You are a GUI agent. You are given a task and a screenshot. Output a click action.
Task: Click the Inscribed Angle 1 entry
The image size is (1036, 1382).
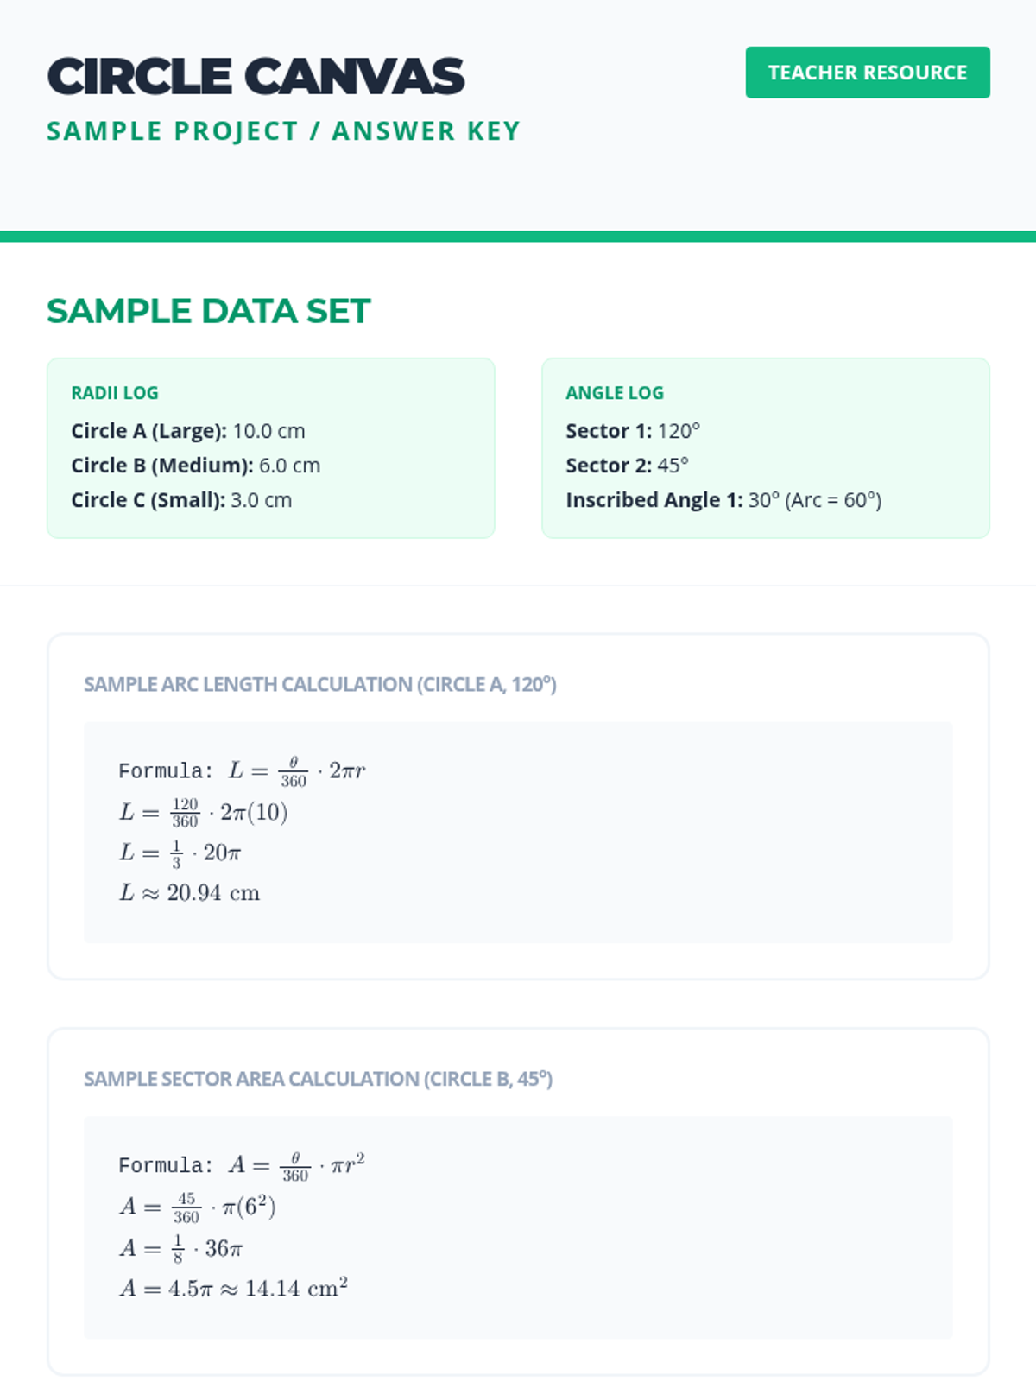click(x=723, y=500)
